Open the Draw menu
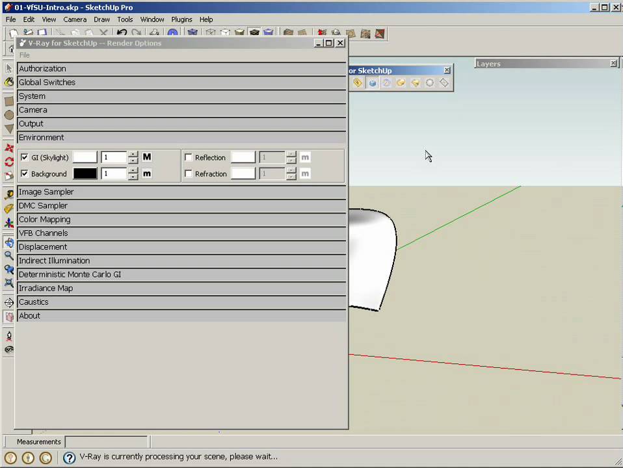This screenshot has height=468, width=623. click(101, 19)
